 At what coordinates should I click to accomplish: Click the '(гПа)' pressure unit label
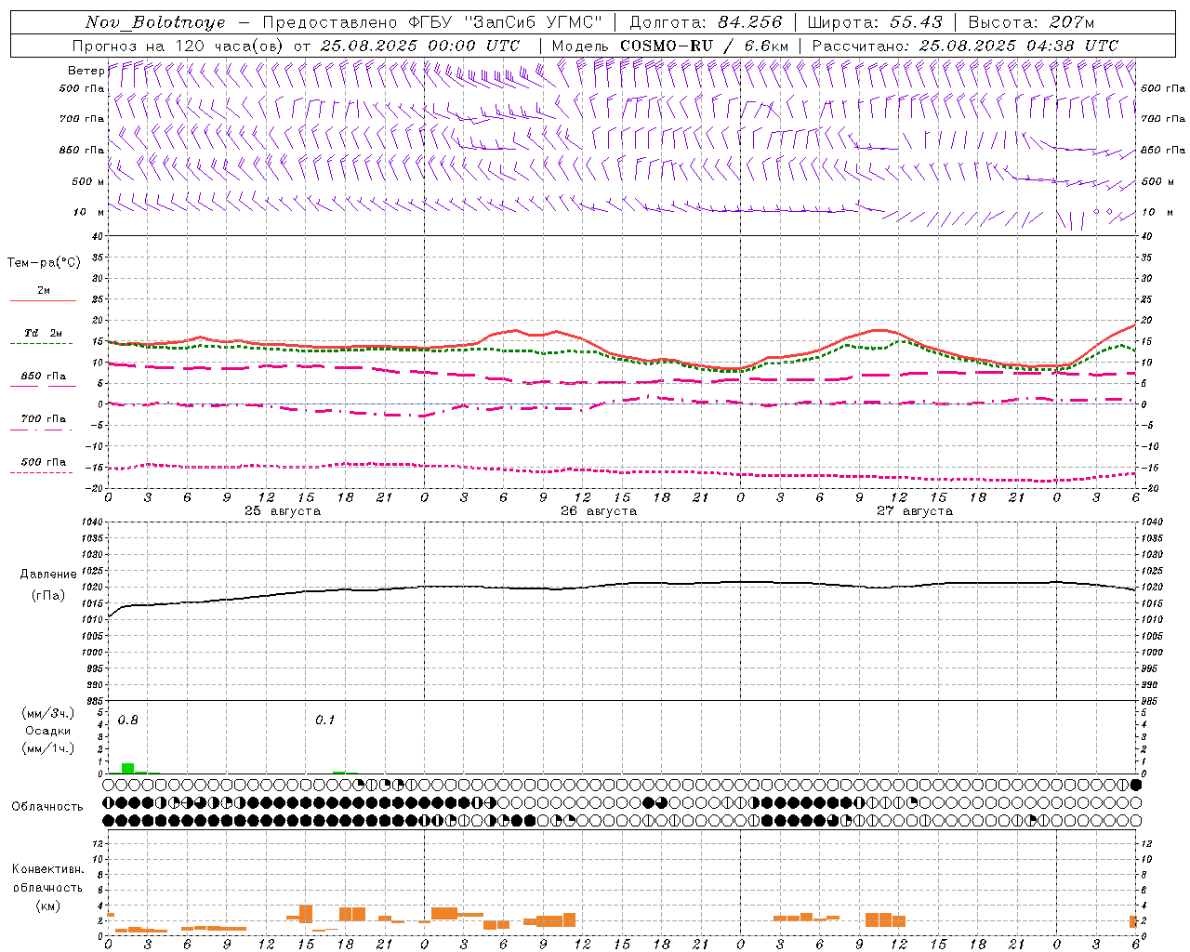[48, 596]
